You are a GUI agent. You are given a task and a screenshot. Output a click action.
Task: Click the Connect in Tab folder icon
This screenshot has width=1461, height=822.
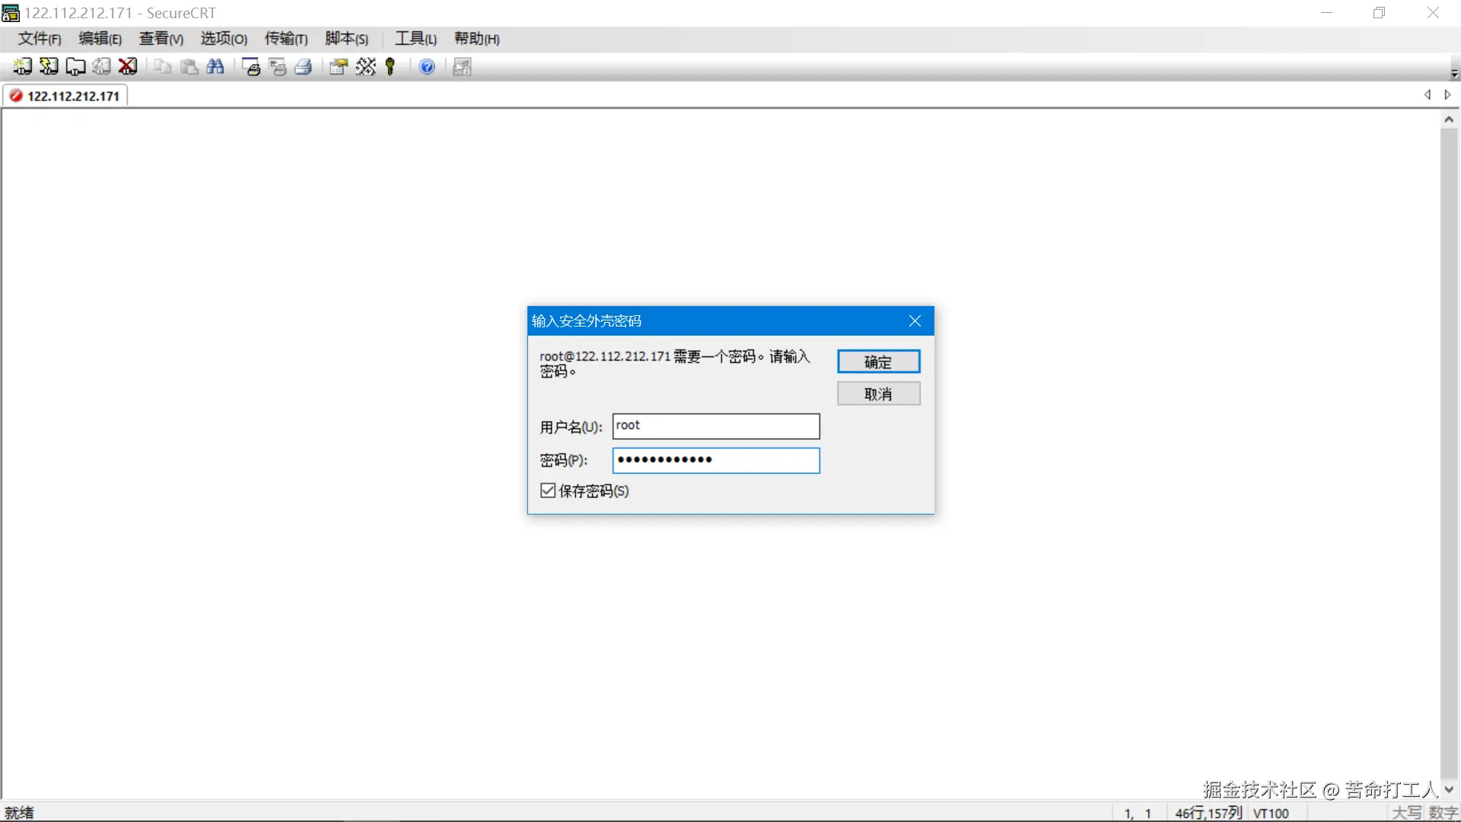point(75,67)
